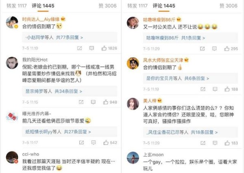Repost the 时尚达人__Aiy缘缘 comment

tap(80, 48)
